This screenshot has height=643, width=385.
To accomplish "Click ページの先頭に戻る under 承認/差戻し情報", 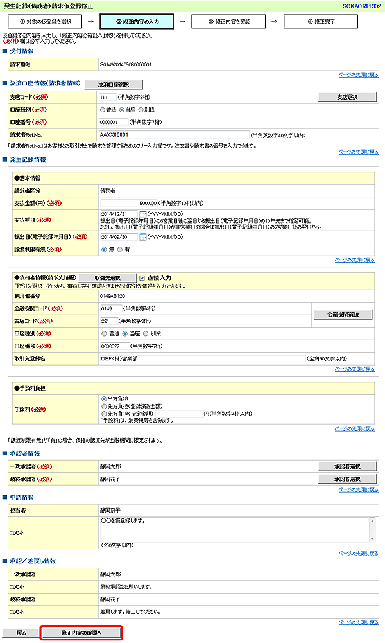I will (359, 622).
